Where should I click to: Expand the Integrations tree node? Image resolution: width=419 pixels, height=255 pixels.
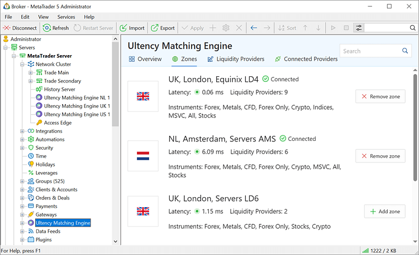point(23,131)
